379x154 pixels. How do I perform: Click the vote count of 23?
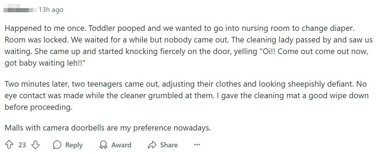(22, 145)
